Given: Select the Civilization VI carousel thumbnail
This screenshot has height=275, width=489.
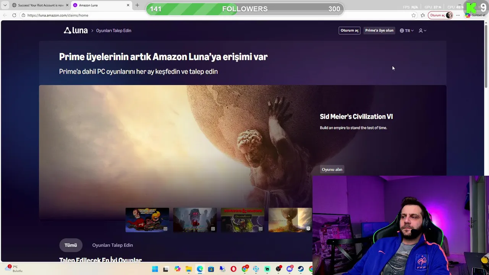Looking at the screenshot, I should point(290,220).
